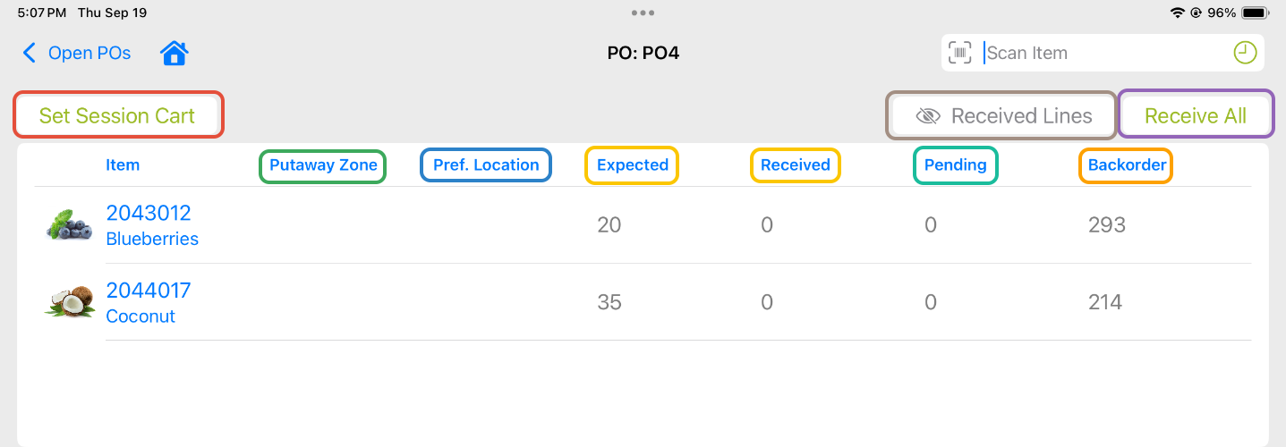Image resolution: width=1286 pixels, height=447 pixels.
Task: Go back to Open POs
Action: tap(89, 54)
